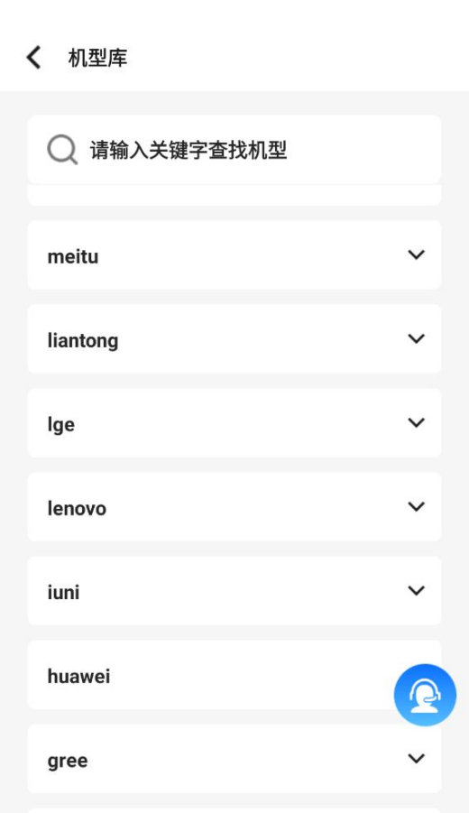Expand the meitu chevron arrow
The image size is (469, 813).
416,254
